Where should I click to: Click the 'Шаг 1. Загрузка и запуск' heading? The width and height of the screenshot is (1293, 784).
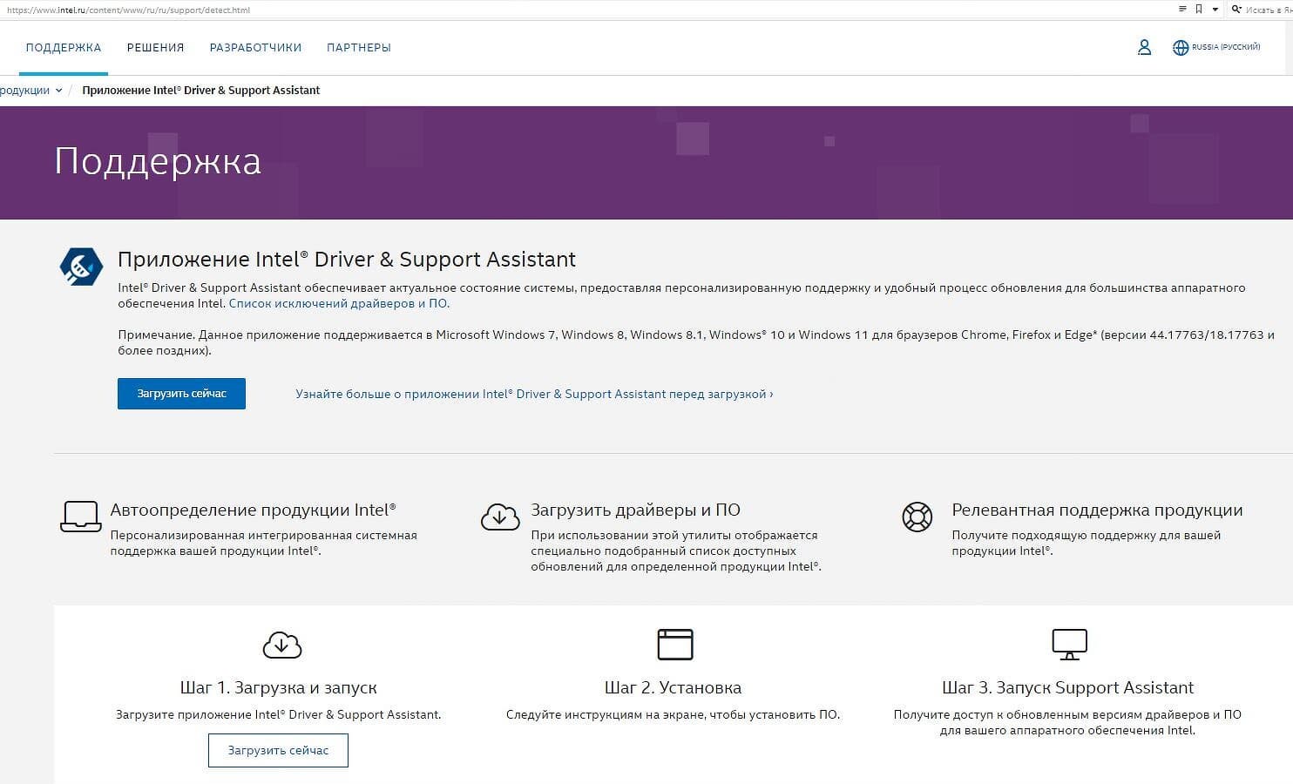278,687
